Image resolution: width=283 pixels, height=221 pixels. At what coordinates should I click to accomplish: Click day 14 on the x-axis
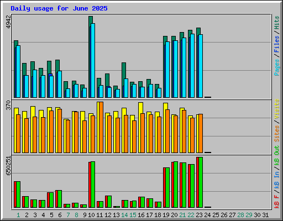pos(124,215)
